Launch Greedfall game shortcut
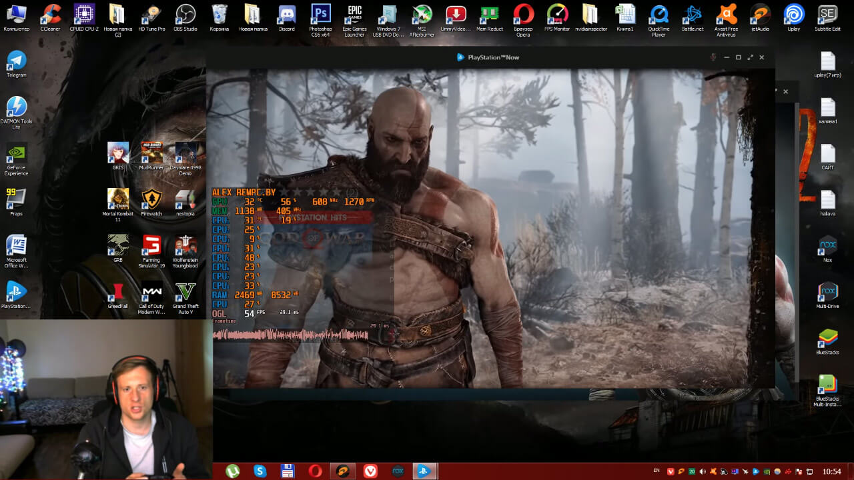The height and width of the screenshot is (480, 854). pos(118,295)
